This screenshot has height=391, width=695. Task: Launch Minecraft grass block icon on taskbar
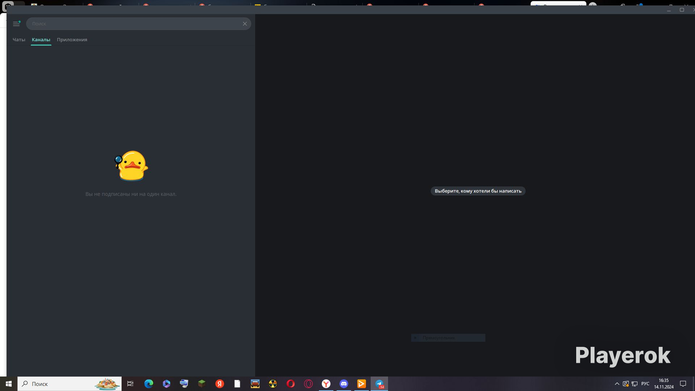tap(202, 384)
